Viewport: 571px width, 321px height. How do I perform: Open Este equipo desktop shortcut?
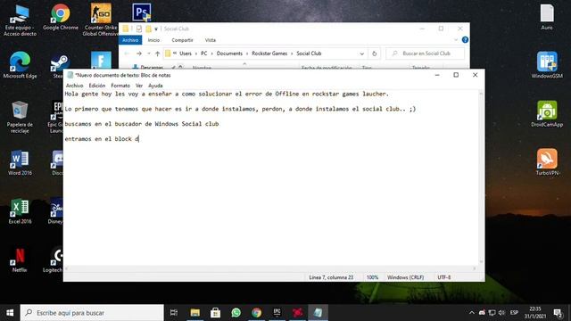click(20, 21)
